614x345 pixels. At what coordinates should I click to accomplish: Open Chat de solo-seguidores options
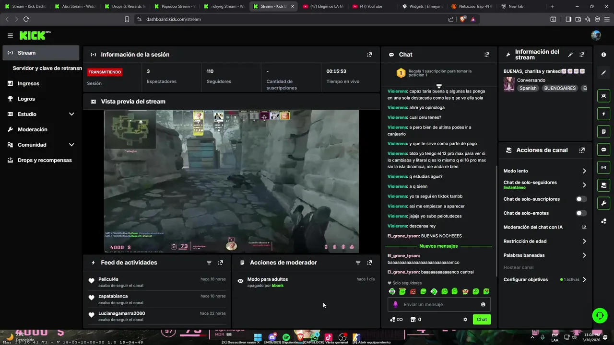tap(584, 185)
